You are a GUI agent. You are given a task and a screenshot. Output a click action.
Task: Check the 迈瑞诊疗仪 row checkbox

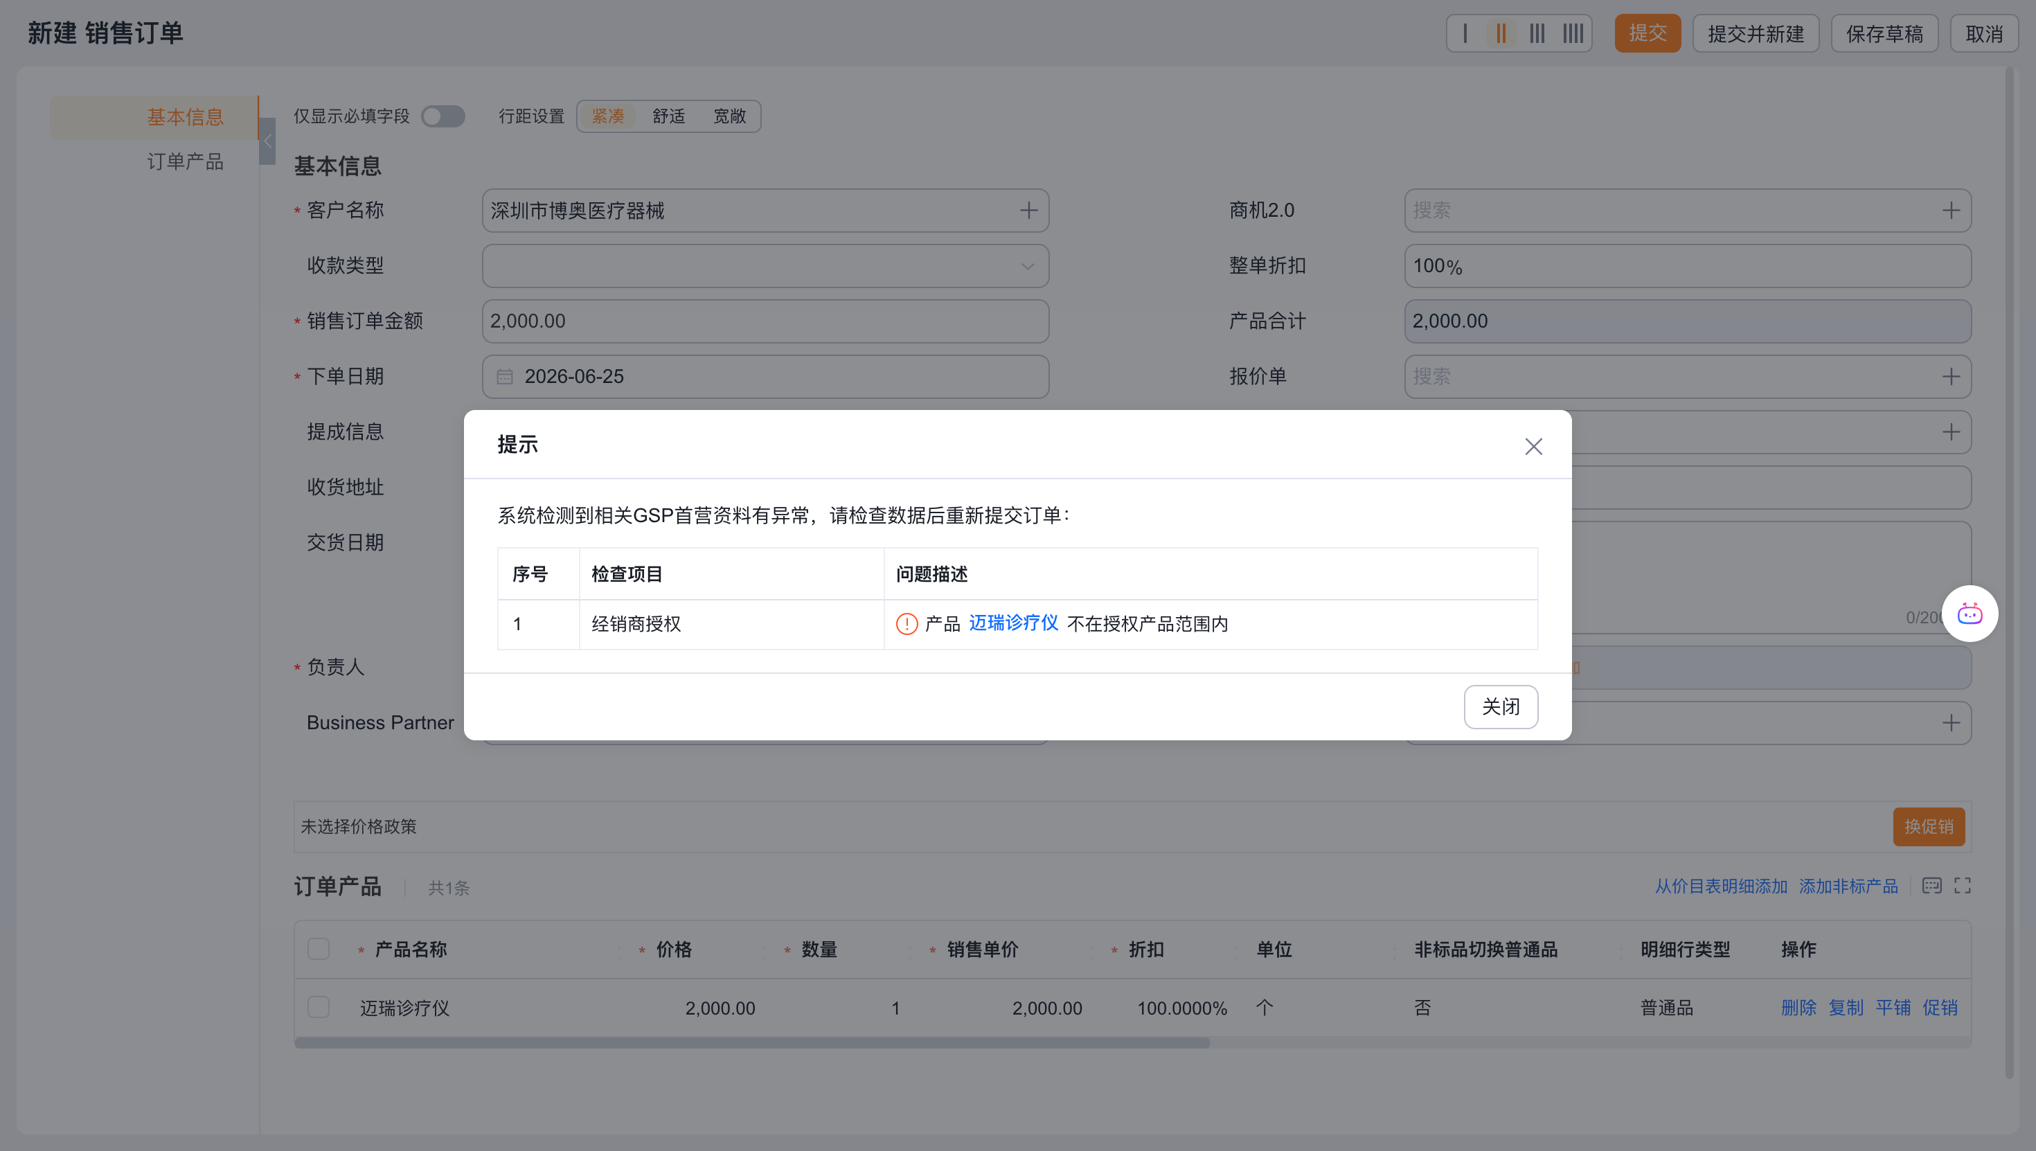[x=319, y=1007]
